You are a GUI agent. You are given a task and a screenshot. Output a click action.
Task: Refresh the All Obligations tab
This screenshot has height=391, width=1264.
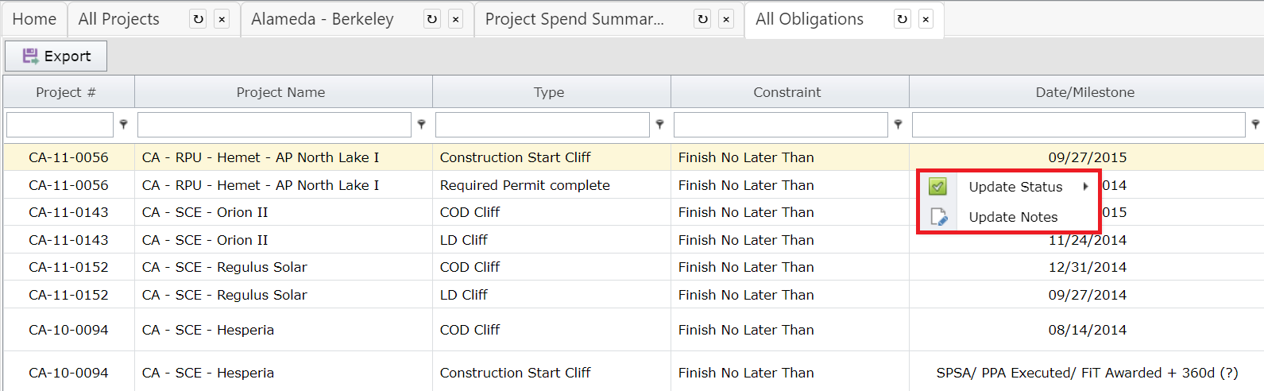903,19
